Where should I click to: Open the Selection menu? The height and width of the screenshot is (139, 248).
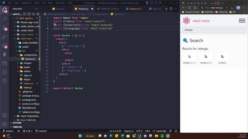(26, 3)
